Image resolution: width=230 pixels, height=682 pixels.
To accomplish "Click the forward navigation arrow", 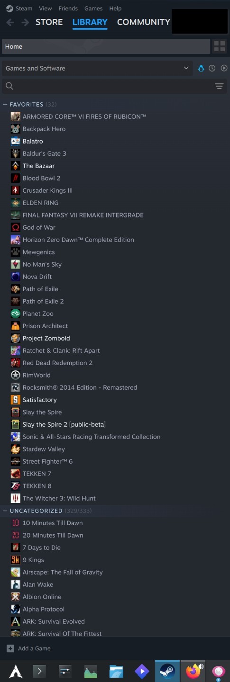I will [25, 22].
